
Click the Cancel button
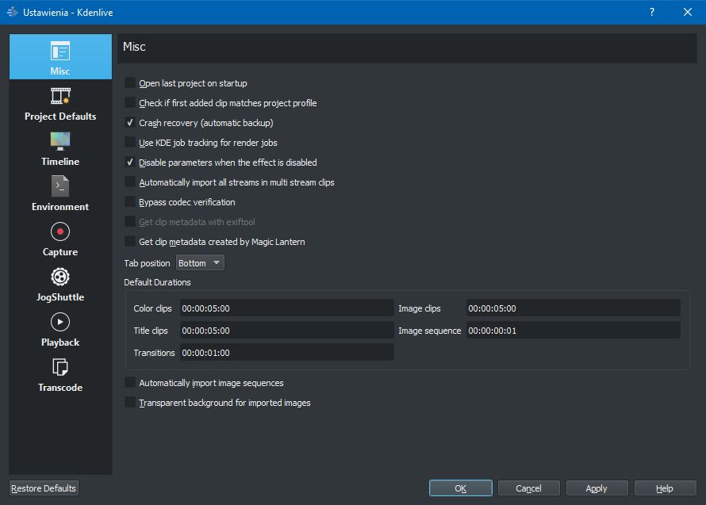(528, 488)
